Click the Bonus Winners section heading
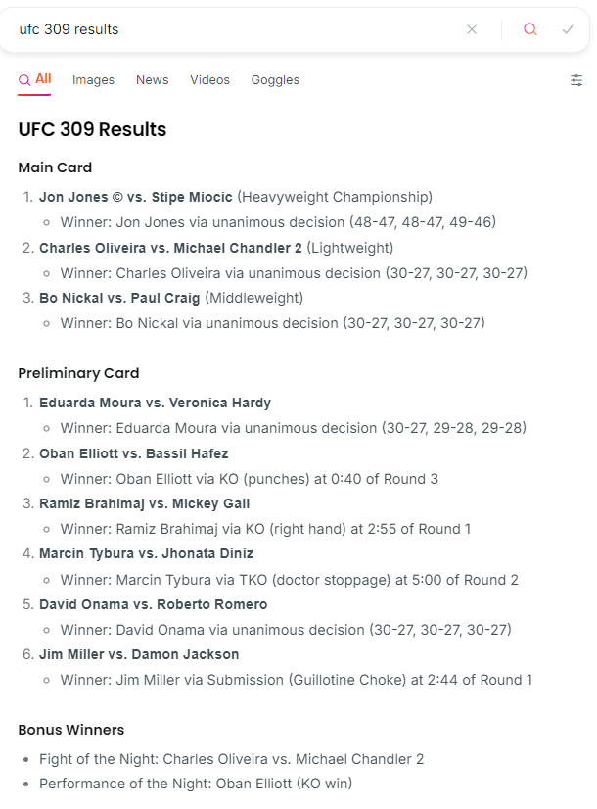Screen dimensions: 597x809 pos(71,730)
